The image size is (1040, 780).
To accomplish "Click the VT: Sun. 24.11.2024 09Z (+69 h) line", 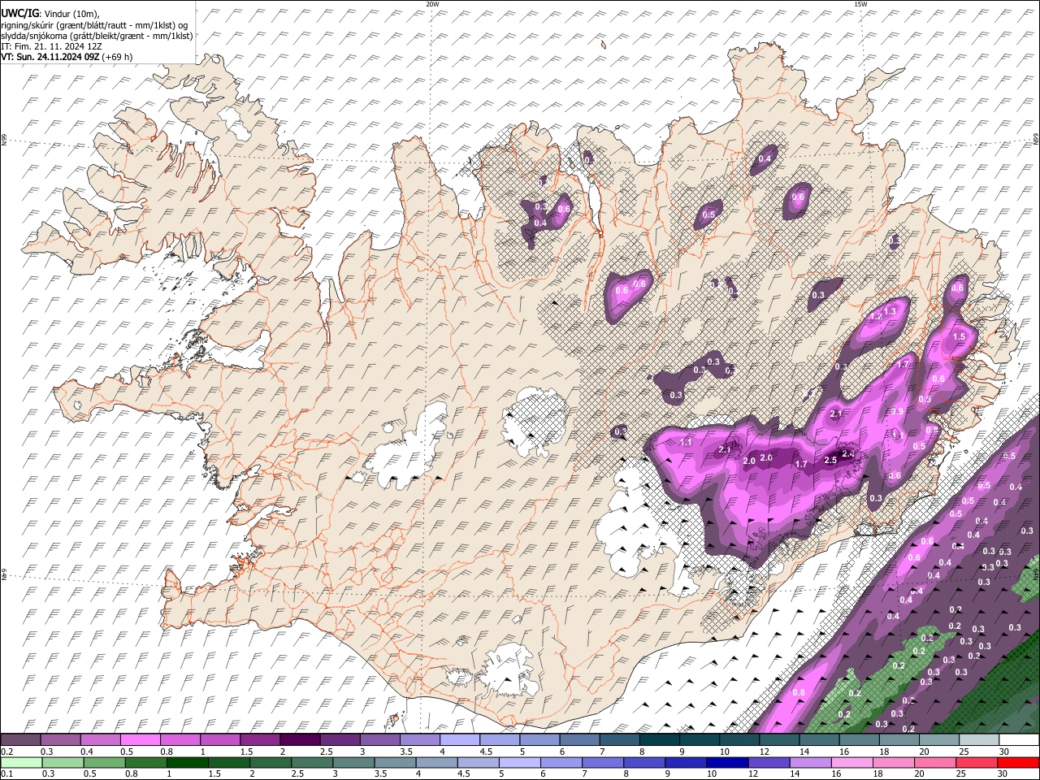I will [x=67, y=57].
